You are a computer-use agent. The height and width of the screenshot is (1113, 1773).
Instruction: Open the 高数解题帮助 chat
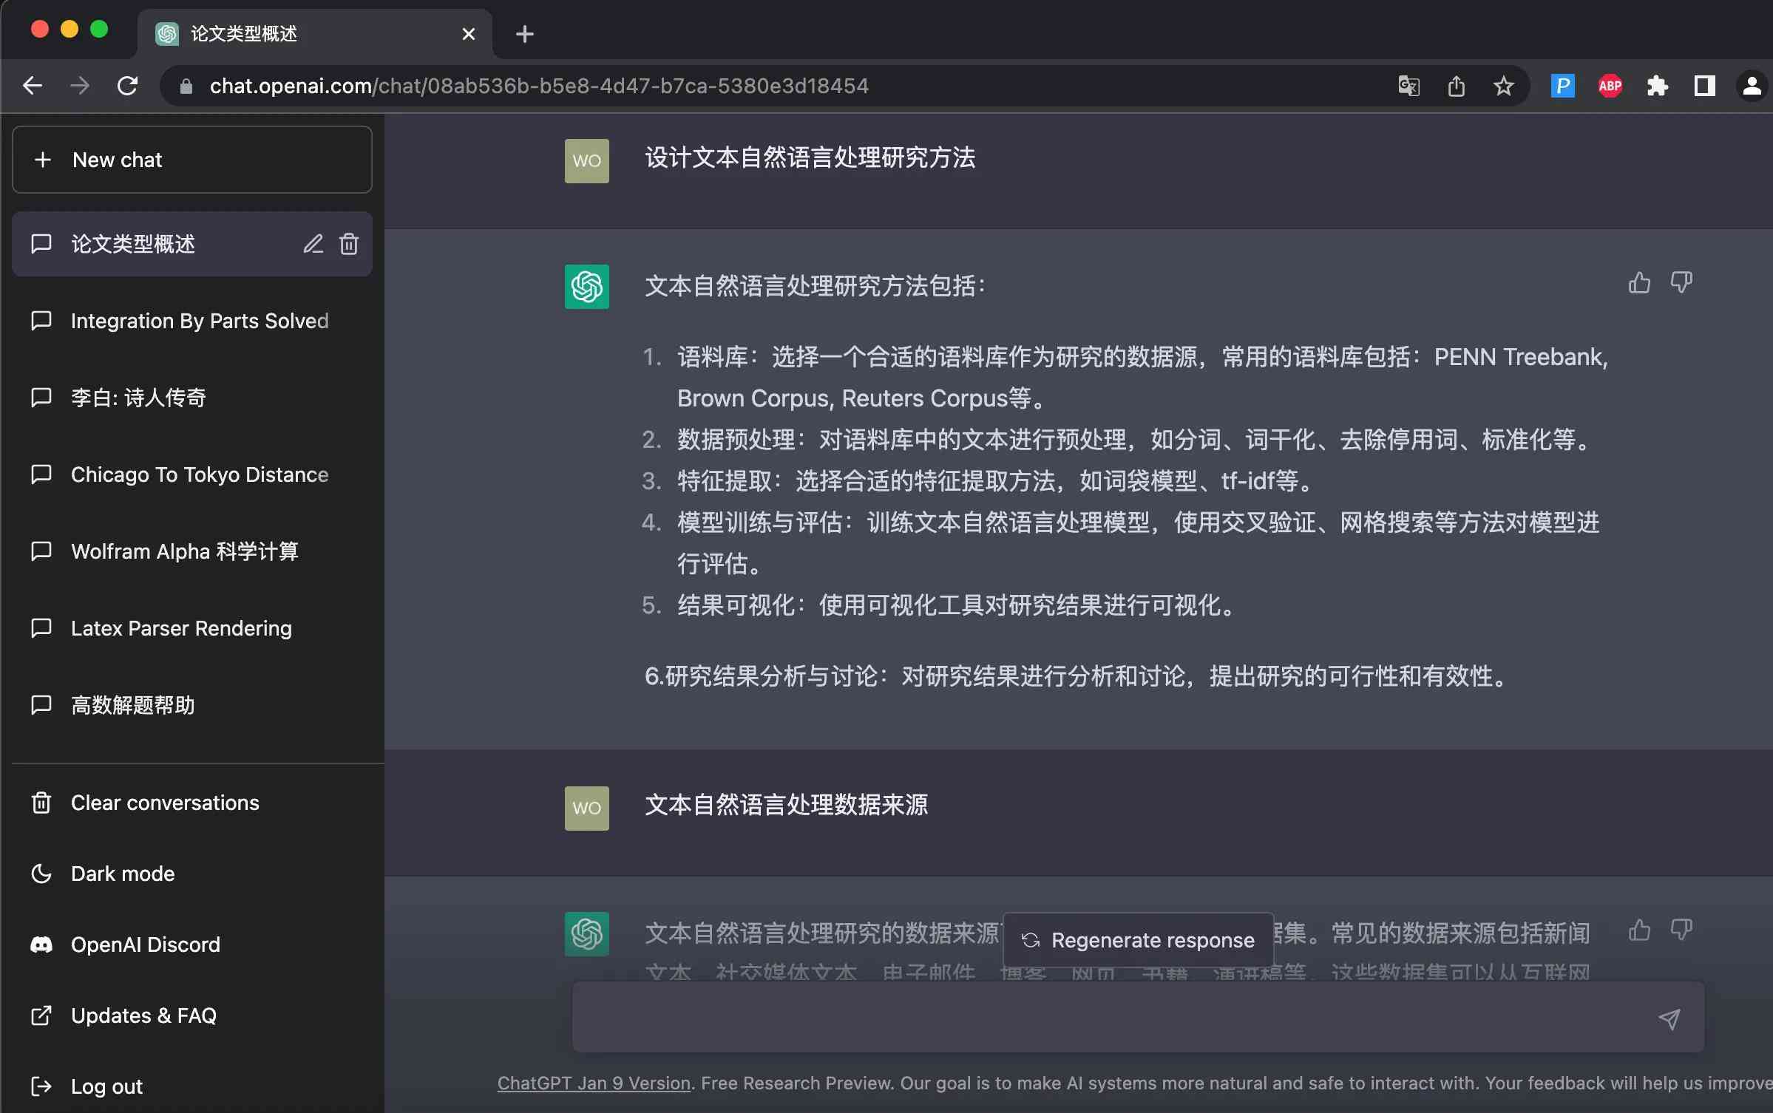click(192, 705)
